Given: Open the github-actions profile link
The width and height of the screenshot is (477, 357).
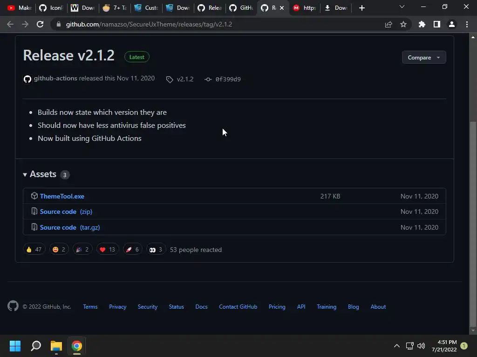Looking at the screenshot, I should point(55,78).
